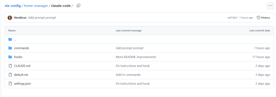Click '3 days ago' date for default.nix
The width and height of the screenshot is (276, 97).
click(263, 75)
